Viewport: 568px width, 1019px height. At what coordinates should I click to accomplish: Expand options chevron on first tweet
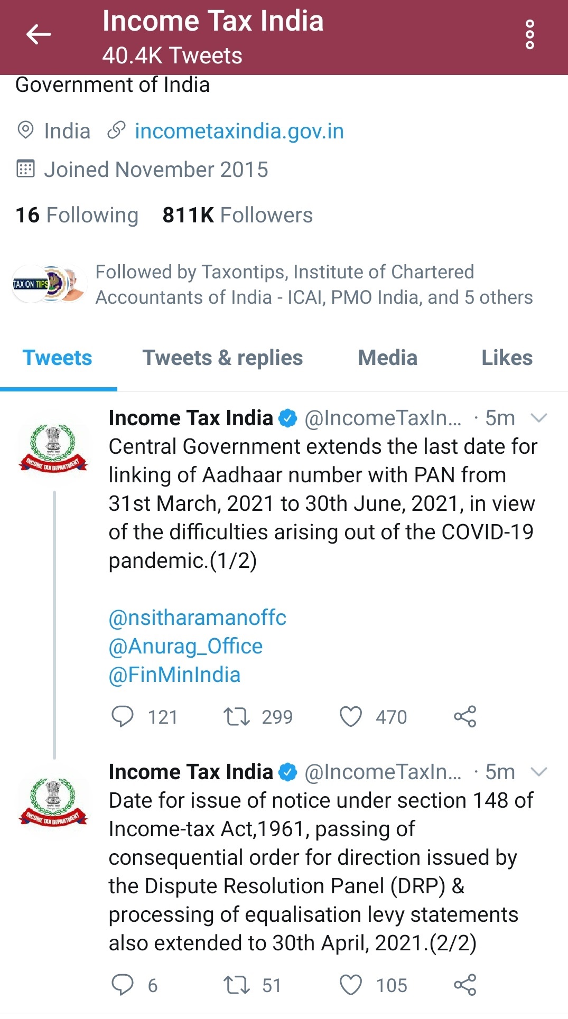(538, 418)
